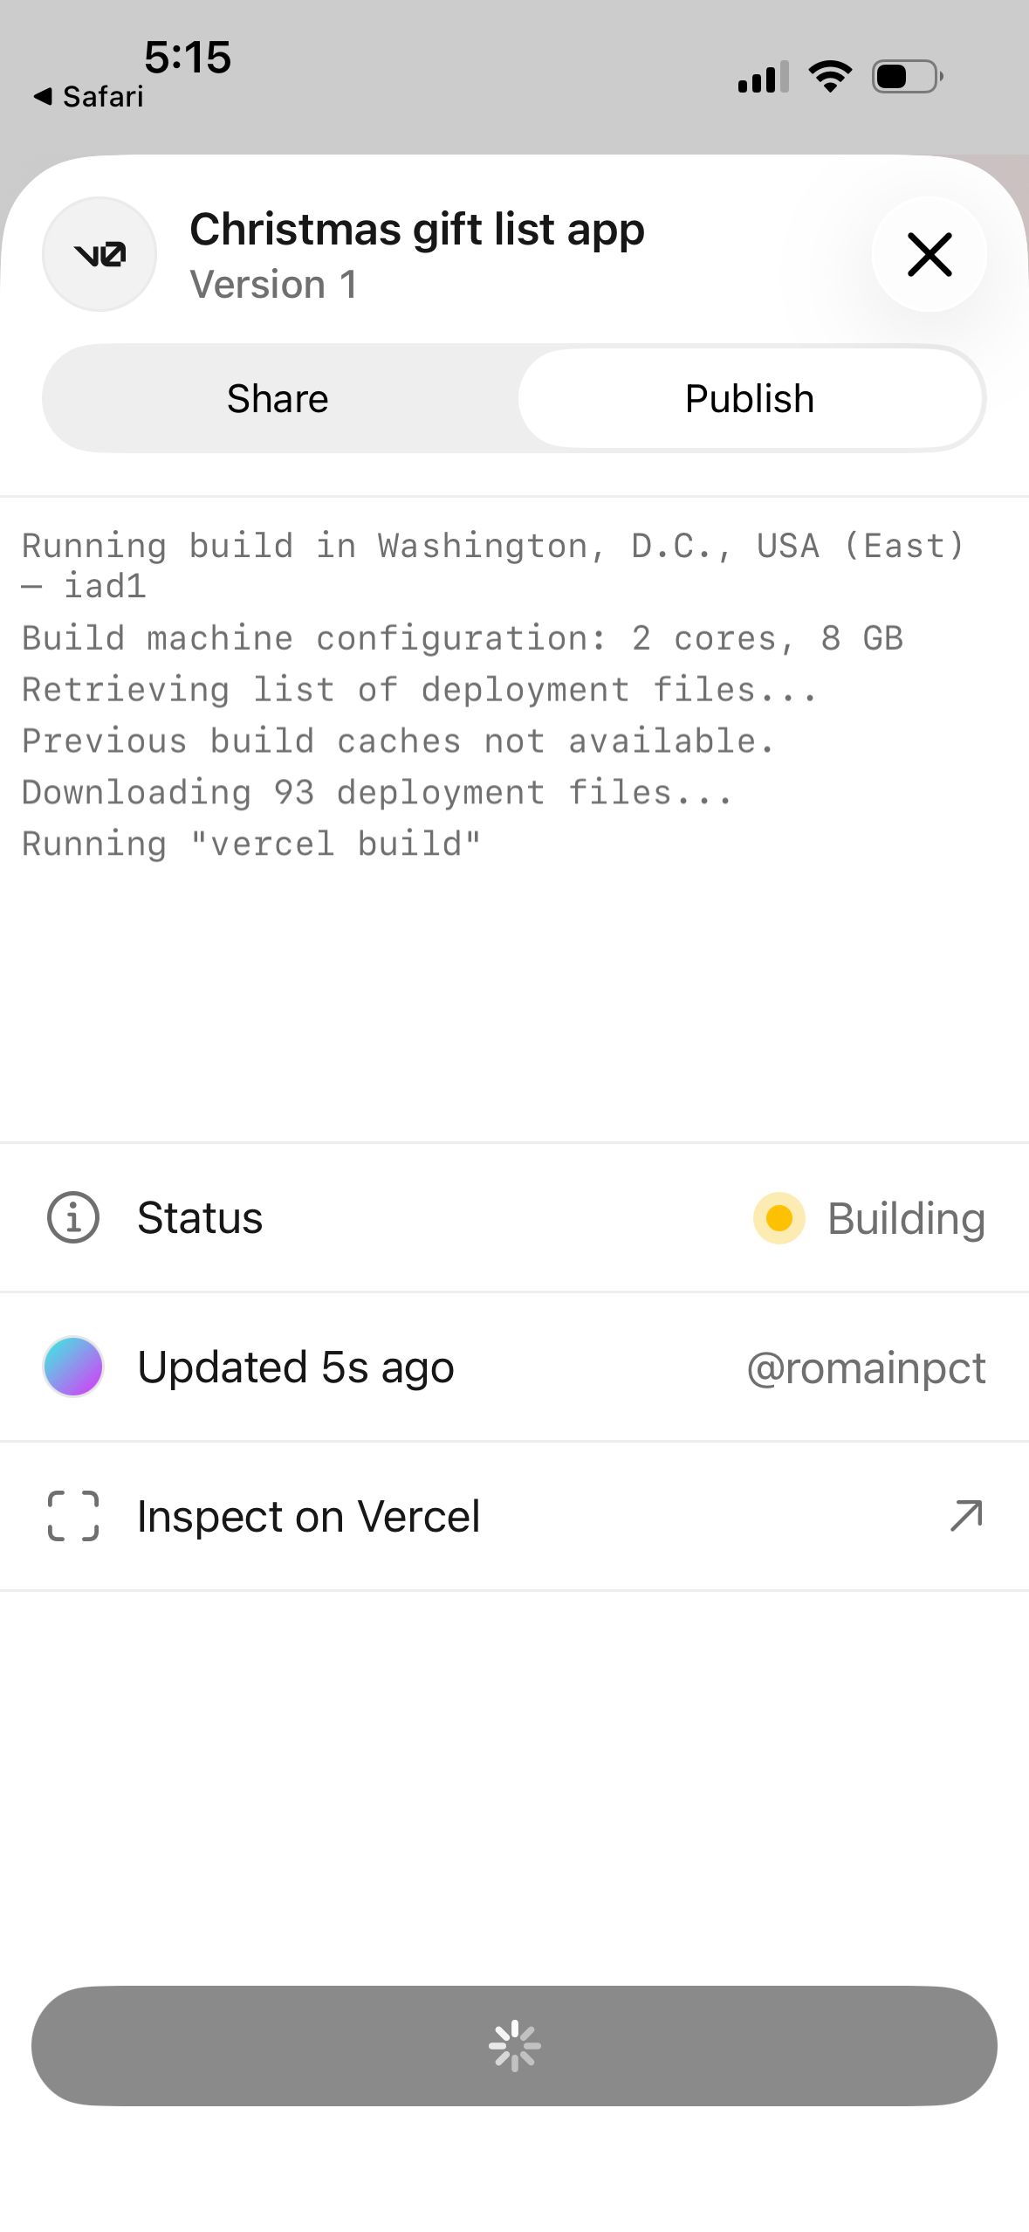
Task: Open Inspect on Vercel link
Action: coord(308,1517)
